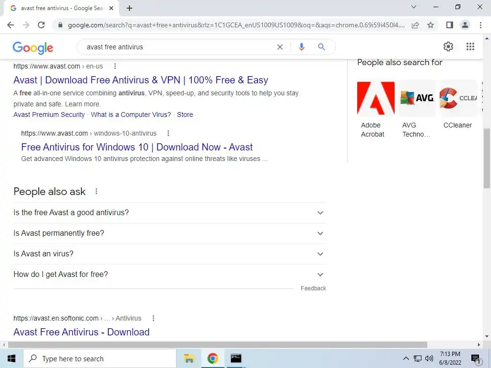This screenshot has width=491, height=368.
Task: Open the Store sitelink
Action: (x=185, y=115)
